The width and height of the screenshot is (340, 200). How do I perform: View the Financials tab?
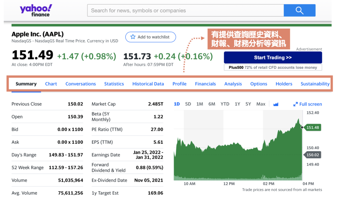point(205,84)
